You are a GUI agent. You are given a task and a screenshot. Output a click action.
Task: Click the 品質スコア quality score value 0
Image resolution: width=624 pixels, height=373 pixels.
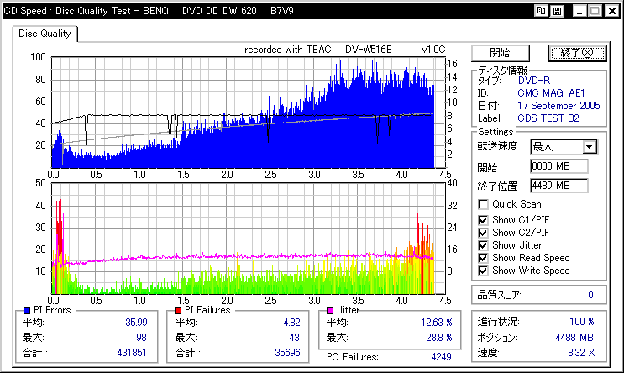coord(590,295)
